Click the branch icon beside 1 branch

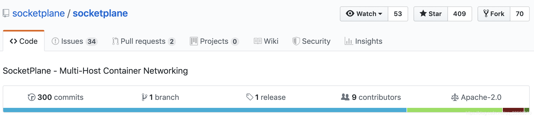144,97
